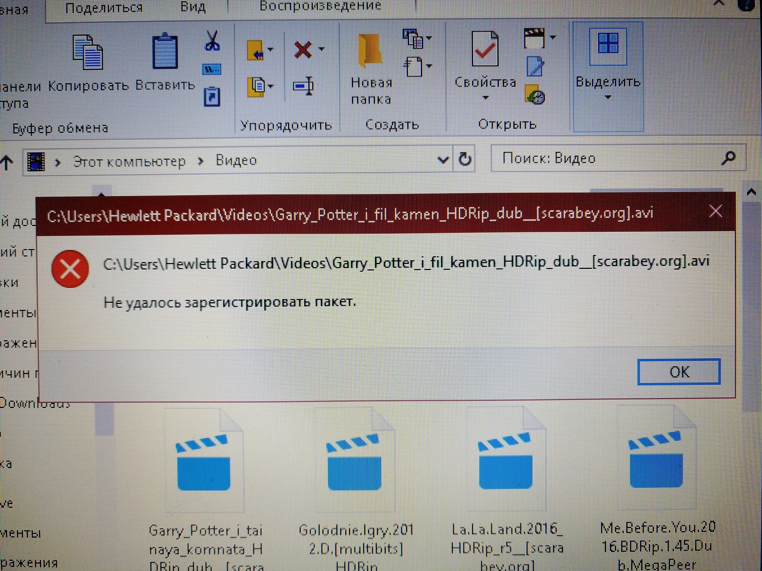Switch to the Воспроизведение ribbon tab
762x571 pixels.
coord(320,6)
